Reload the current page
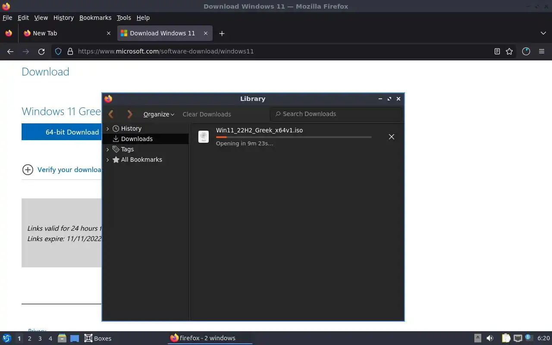Image resolution: width=552 pixels, height=345 pixels. tap(41, 51)
